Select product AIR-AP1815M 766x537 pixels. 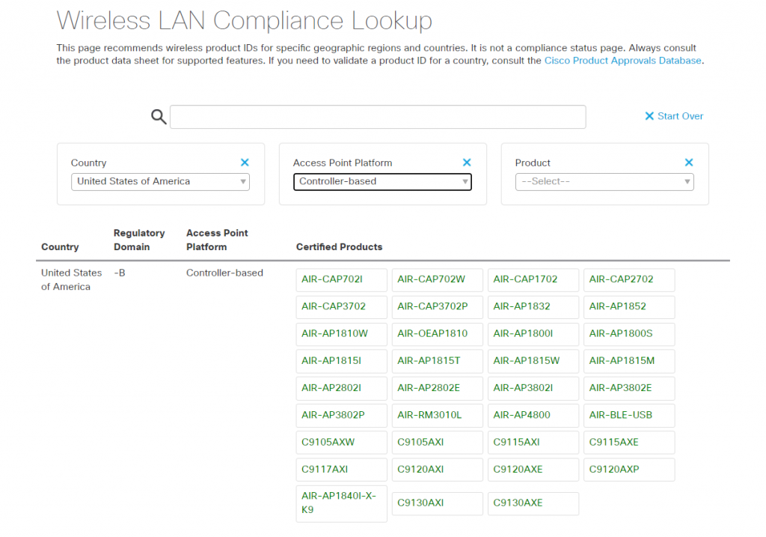629,362
